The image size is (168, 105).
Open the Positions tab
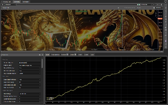[65, 55]
